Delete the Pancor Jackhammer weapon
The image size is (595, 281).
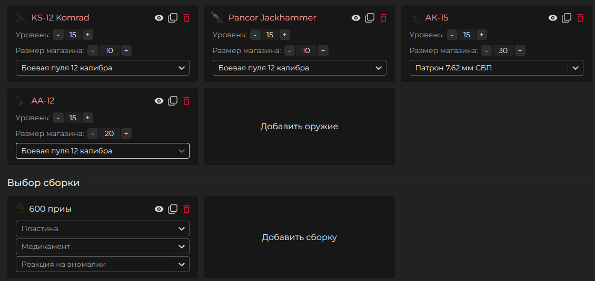pyautogui.click(x=383, y=18)
